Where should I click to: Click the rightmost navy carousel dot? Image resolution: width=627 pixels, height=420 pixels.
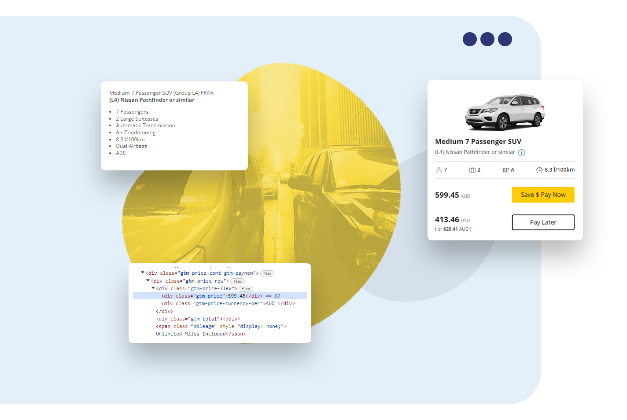point(505,39)
